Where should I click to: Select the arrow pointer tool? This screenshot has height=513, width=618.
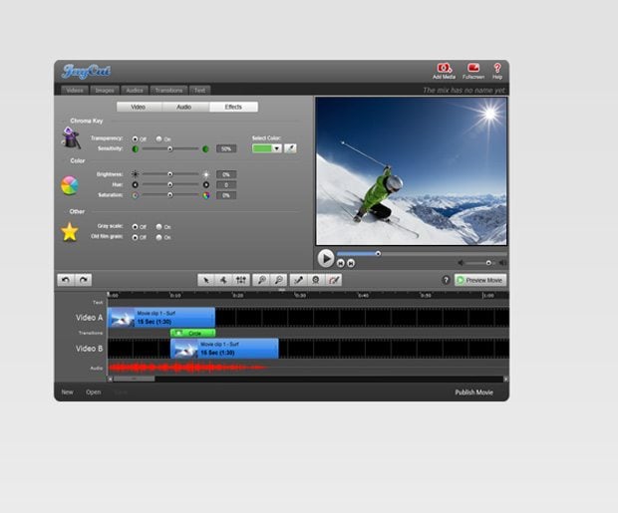pyautogui.click(x=205, y=280)
